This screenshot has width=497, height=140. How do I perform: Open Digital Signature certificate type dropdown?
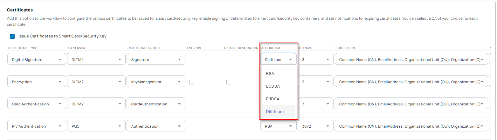click(x=36, y=59)
